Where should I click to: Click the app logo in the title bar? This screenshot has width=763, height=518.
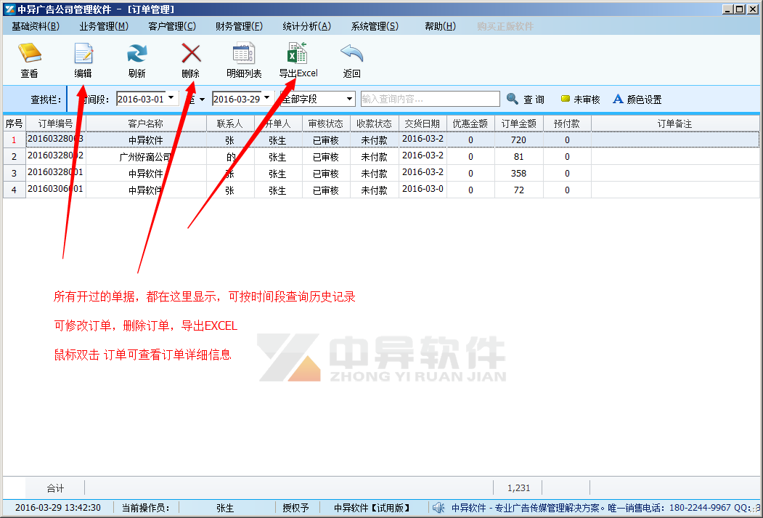click(9, 9)
